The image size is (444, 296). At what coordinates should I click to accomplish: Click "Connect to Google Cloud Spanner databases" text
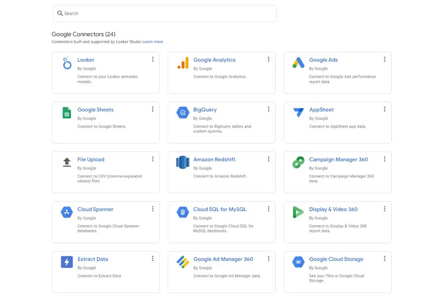point(108,228)
